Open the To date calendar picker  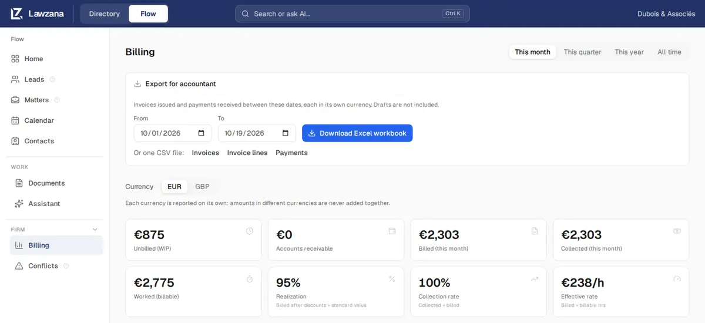point(286,133)
